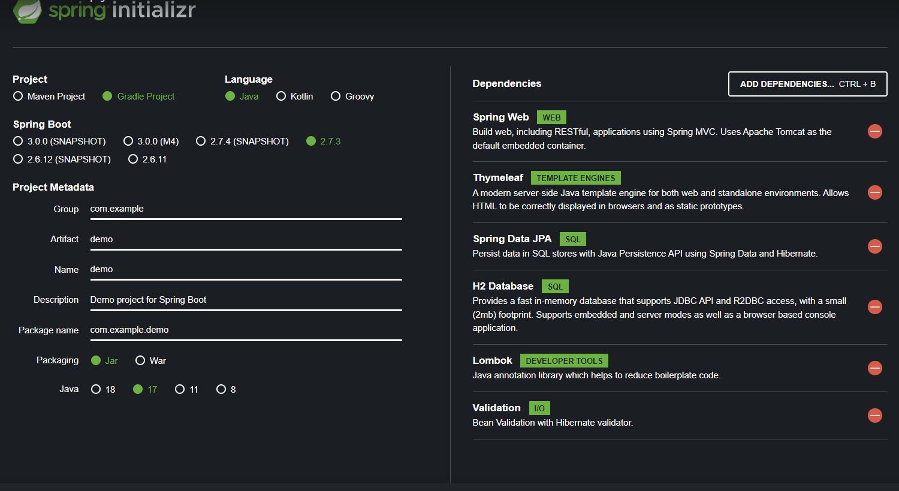The image size is (899, 491).
Task: Click the SQL tag on Spring Data JPA
Action: click(x=573, y=239)
